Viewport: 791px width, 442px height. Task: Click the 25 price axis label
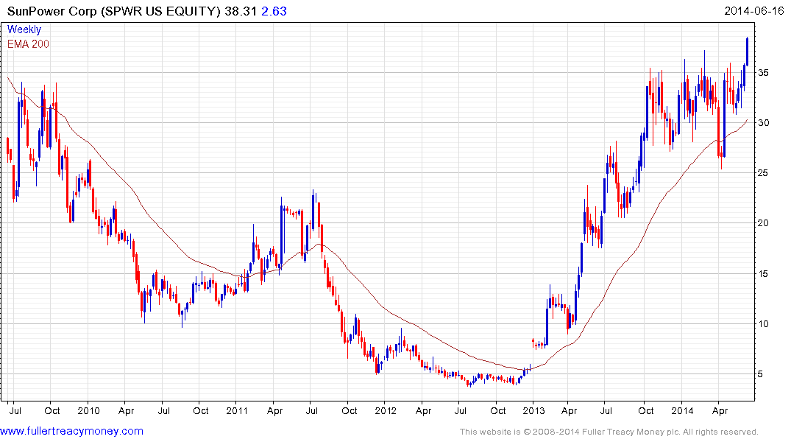pos(763,173)
